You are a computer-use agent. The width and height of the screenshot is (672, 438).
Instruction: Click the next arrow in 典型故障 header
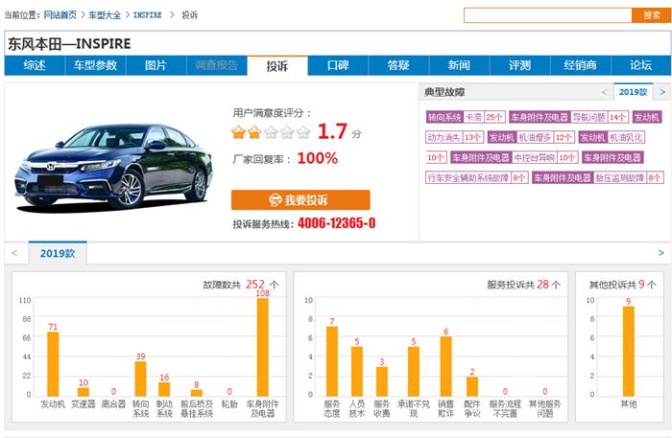[662, 92]
